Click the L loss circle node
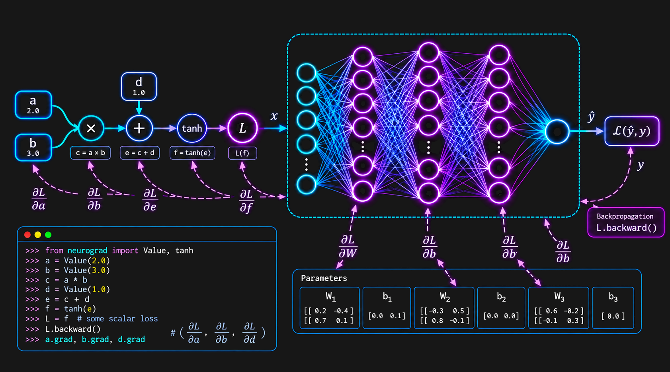The image size is (670, 372). (242, 128)
